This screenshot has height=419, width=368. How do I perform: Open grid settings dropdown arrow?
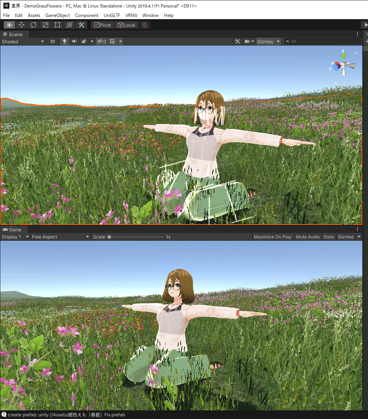(121, 41)
